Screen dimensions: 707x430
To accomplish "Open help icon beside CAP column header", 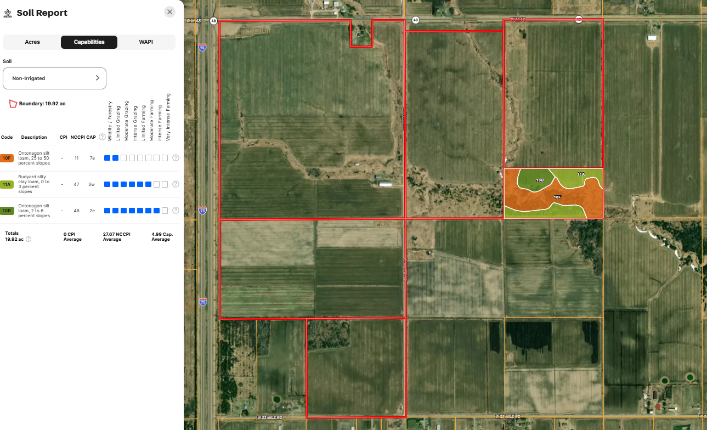I will coord(102,137).
